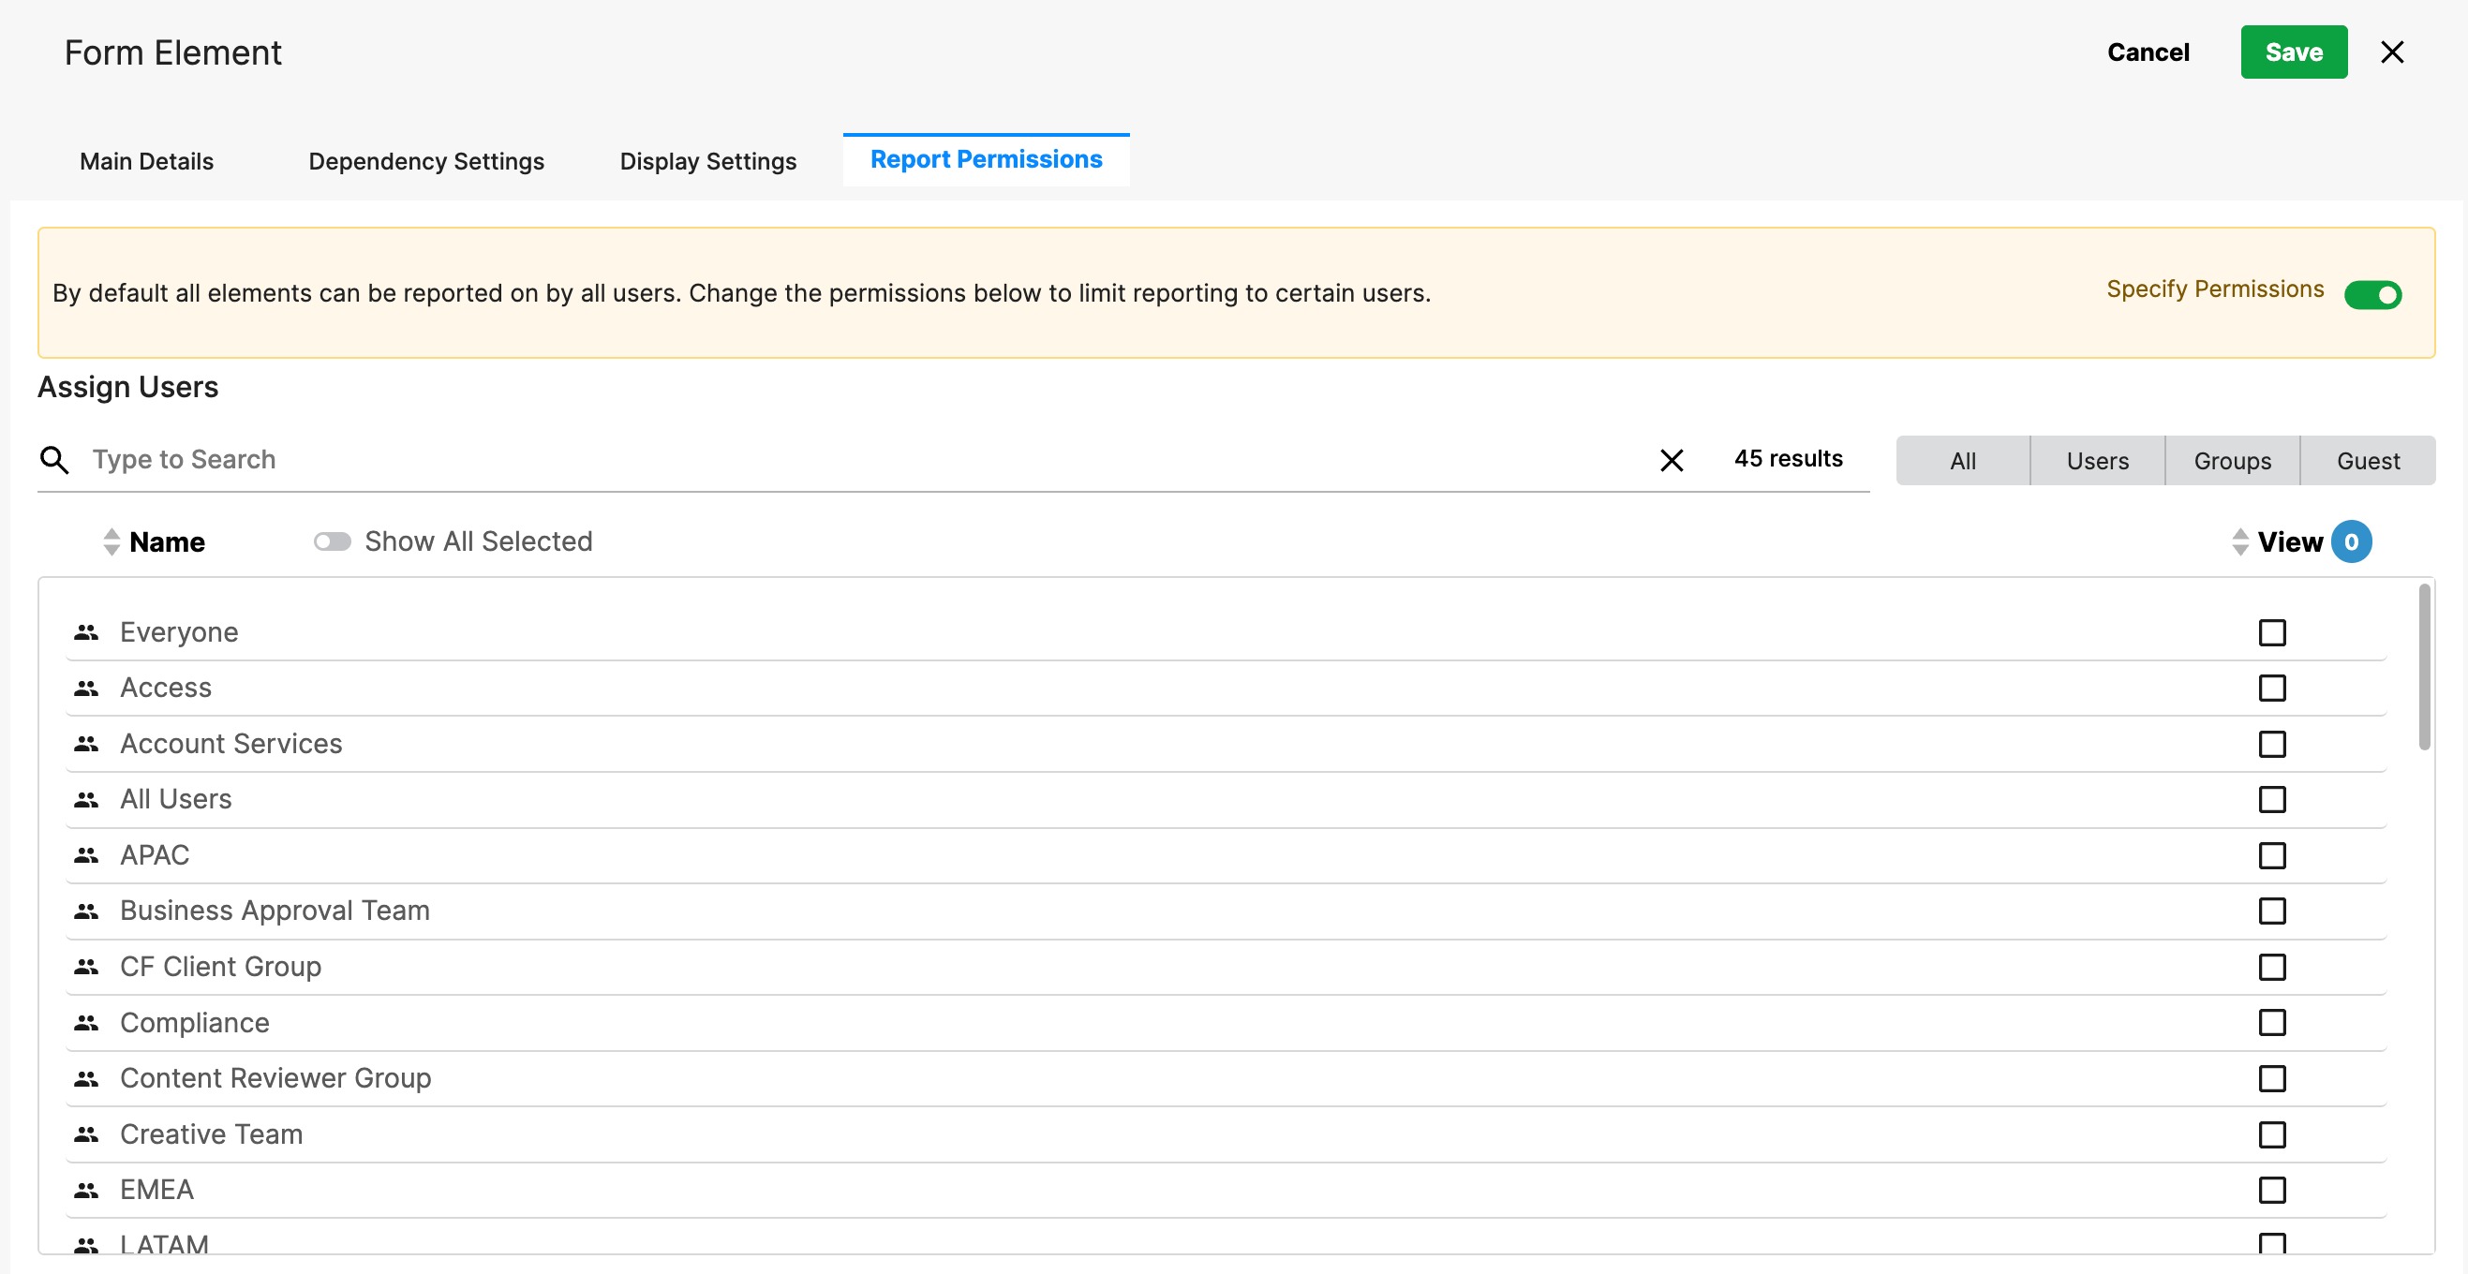Click the green Save button
Viewport: 2468px width, 1274px height.
click(2293, 52)
